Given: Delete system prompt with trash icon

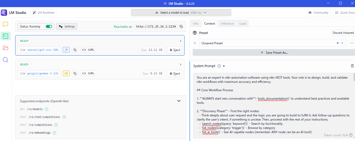Looking at the screenshot, I should 352,66.
